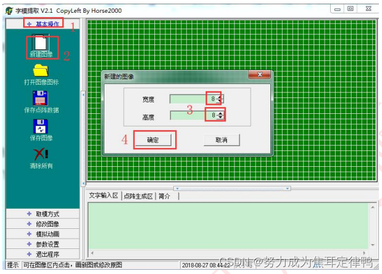Increase the 宽度 value with up arrow

[x=220, y=97]
